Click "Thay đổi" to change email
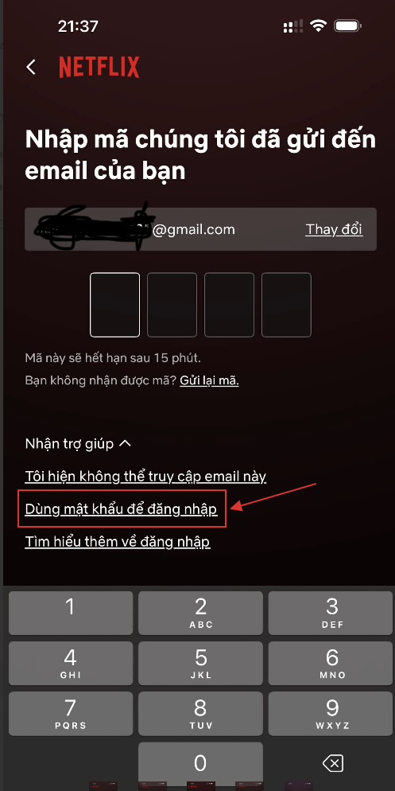 334,229
